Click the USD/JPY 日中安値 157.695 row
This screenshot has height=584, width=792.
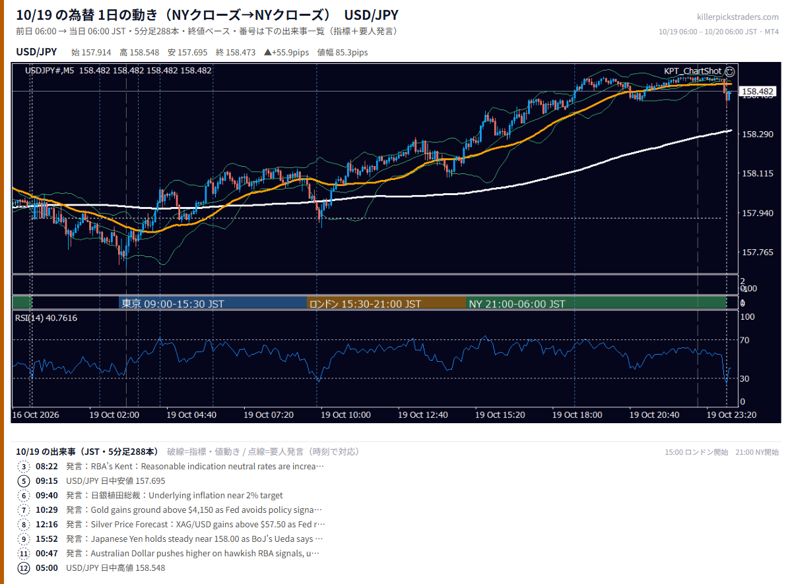115,481
